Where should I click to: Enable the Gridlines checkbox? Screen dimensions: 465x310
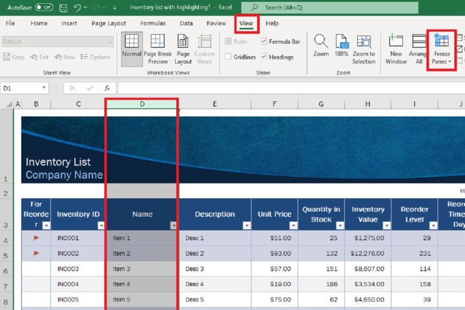229,57
